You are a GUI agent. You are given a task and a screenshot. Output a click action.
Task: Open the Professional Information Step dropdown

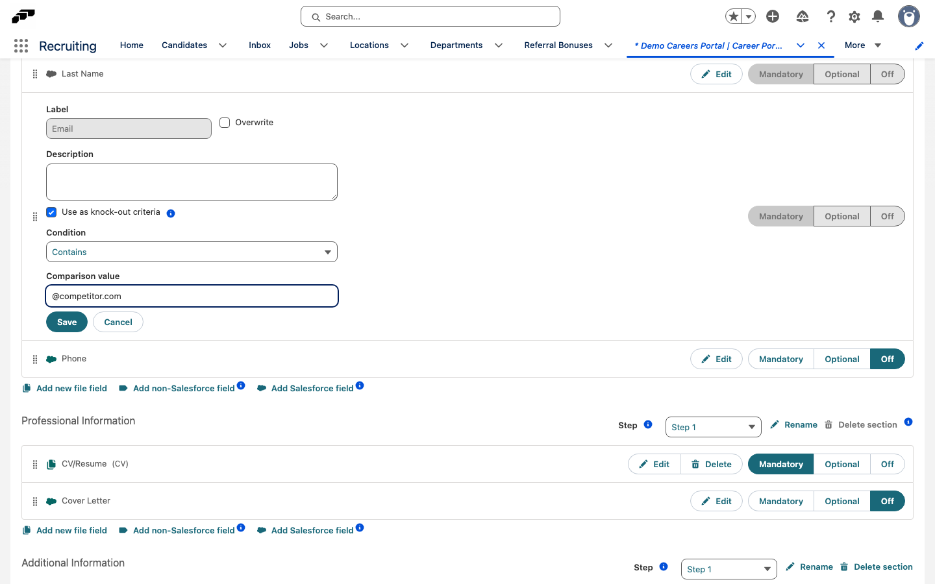click(713, 427)
